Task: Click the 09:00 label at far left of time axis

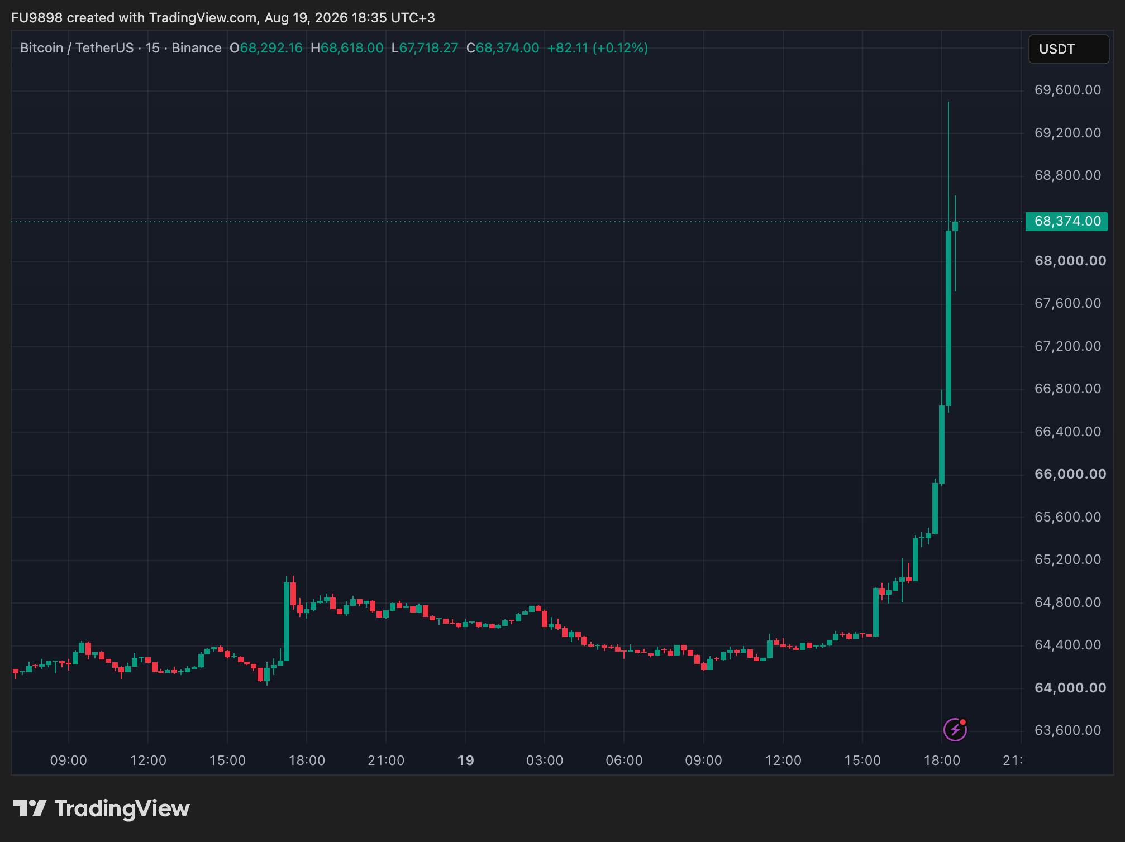Action: [x=68, y=760]
